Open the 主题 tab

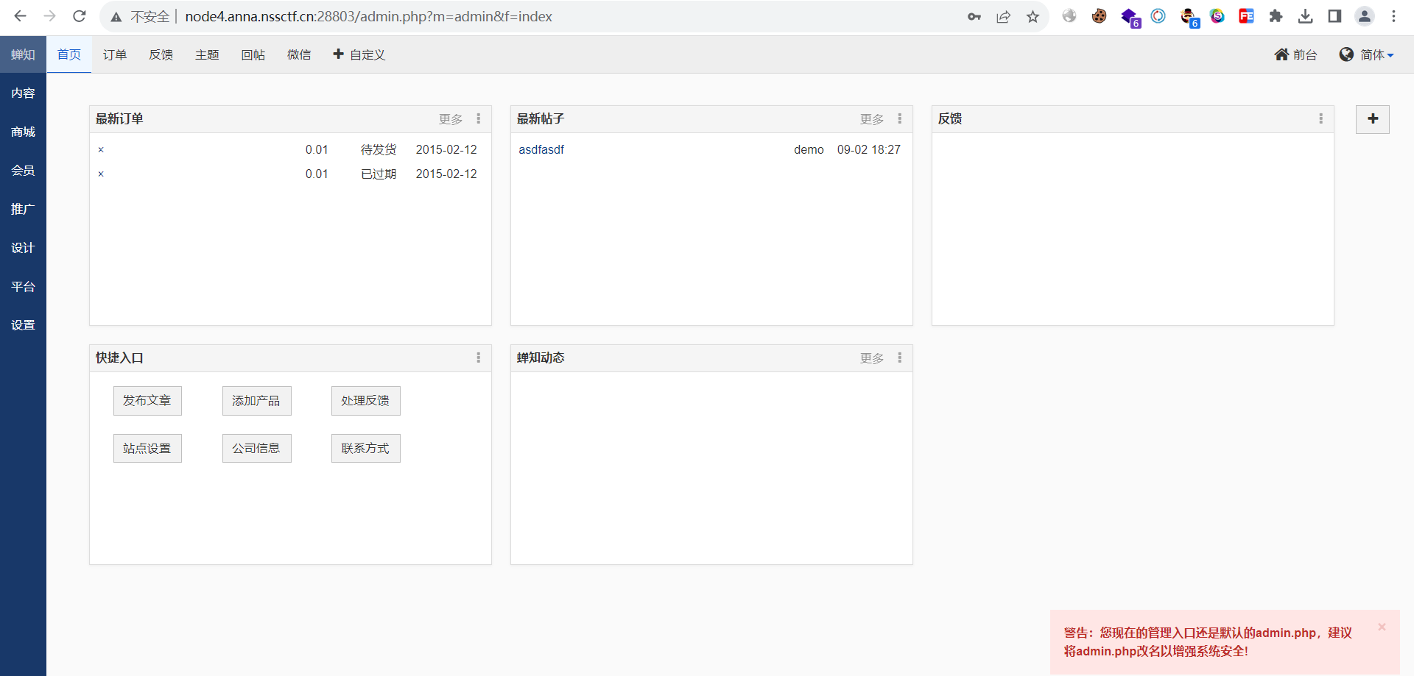(x=207, y=54)
